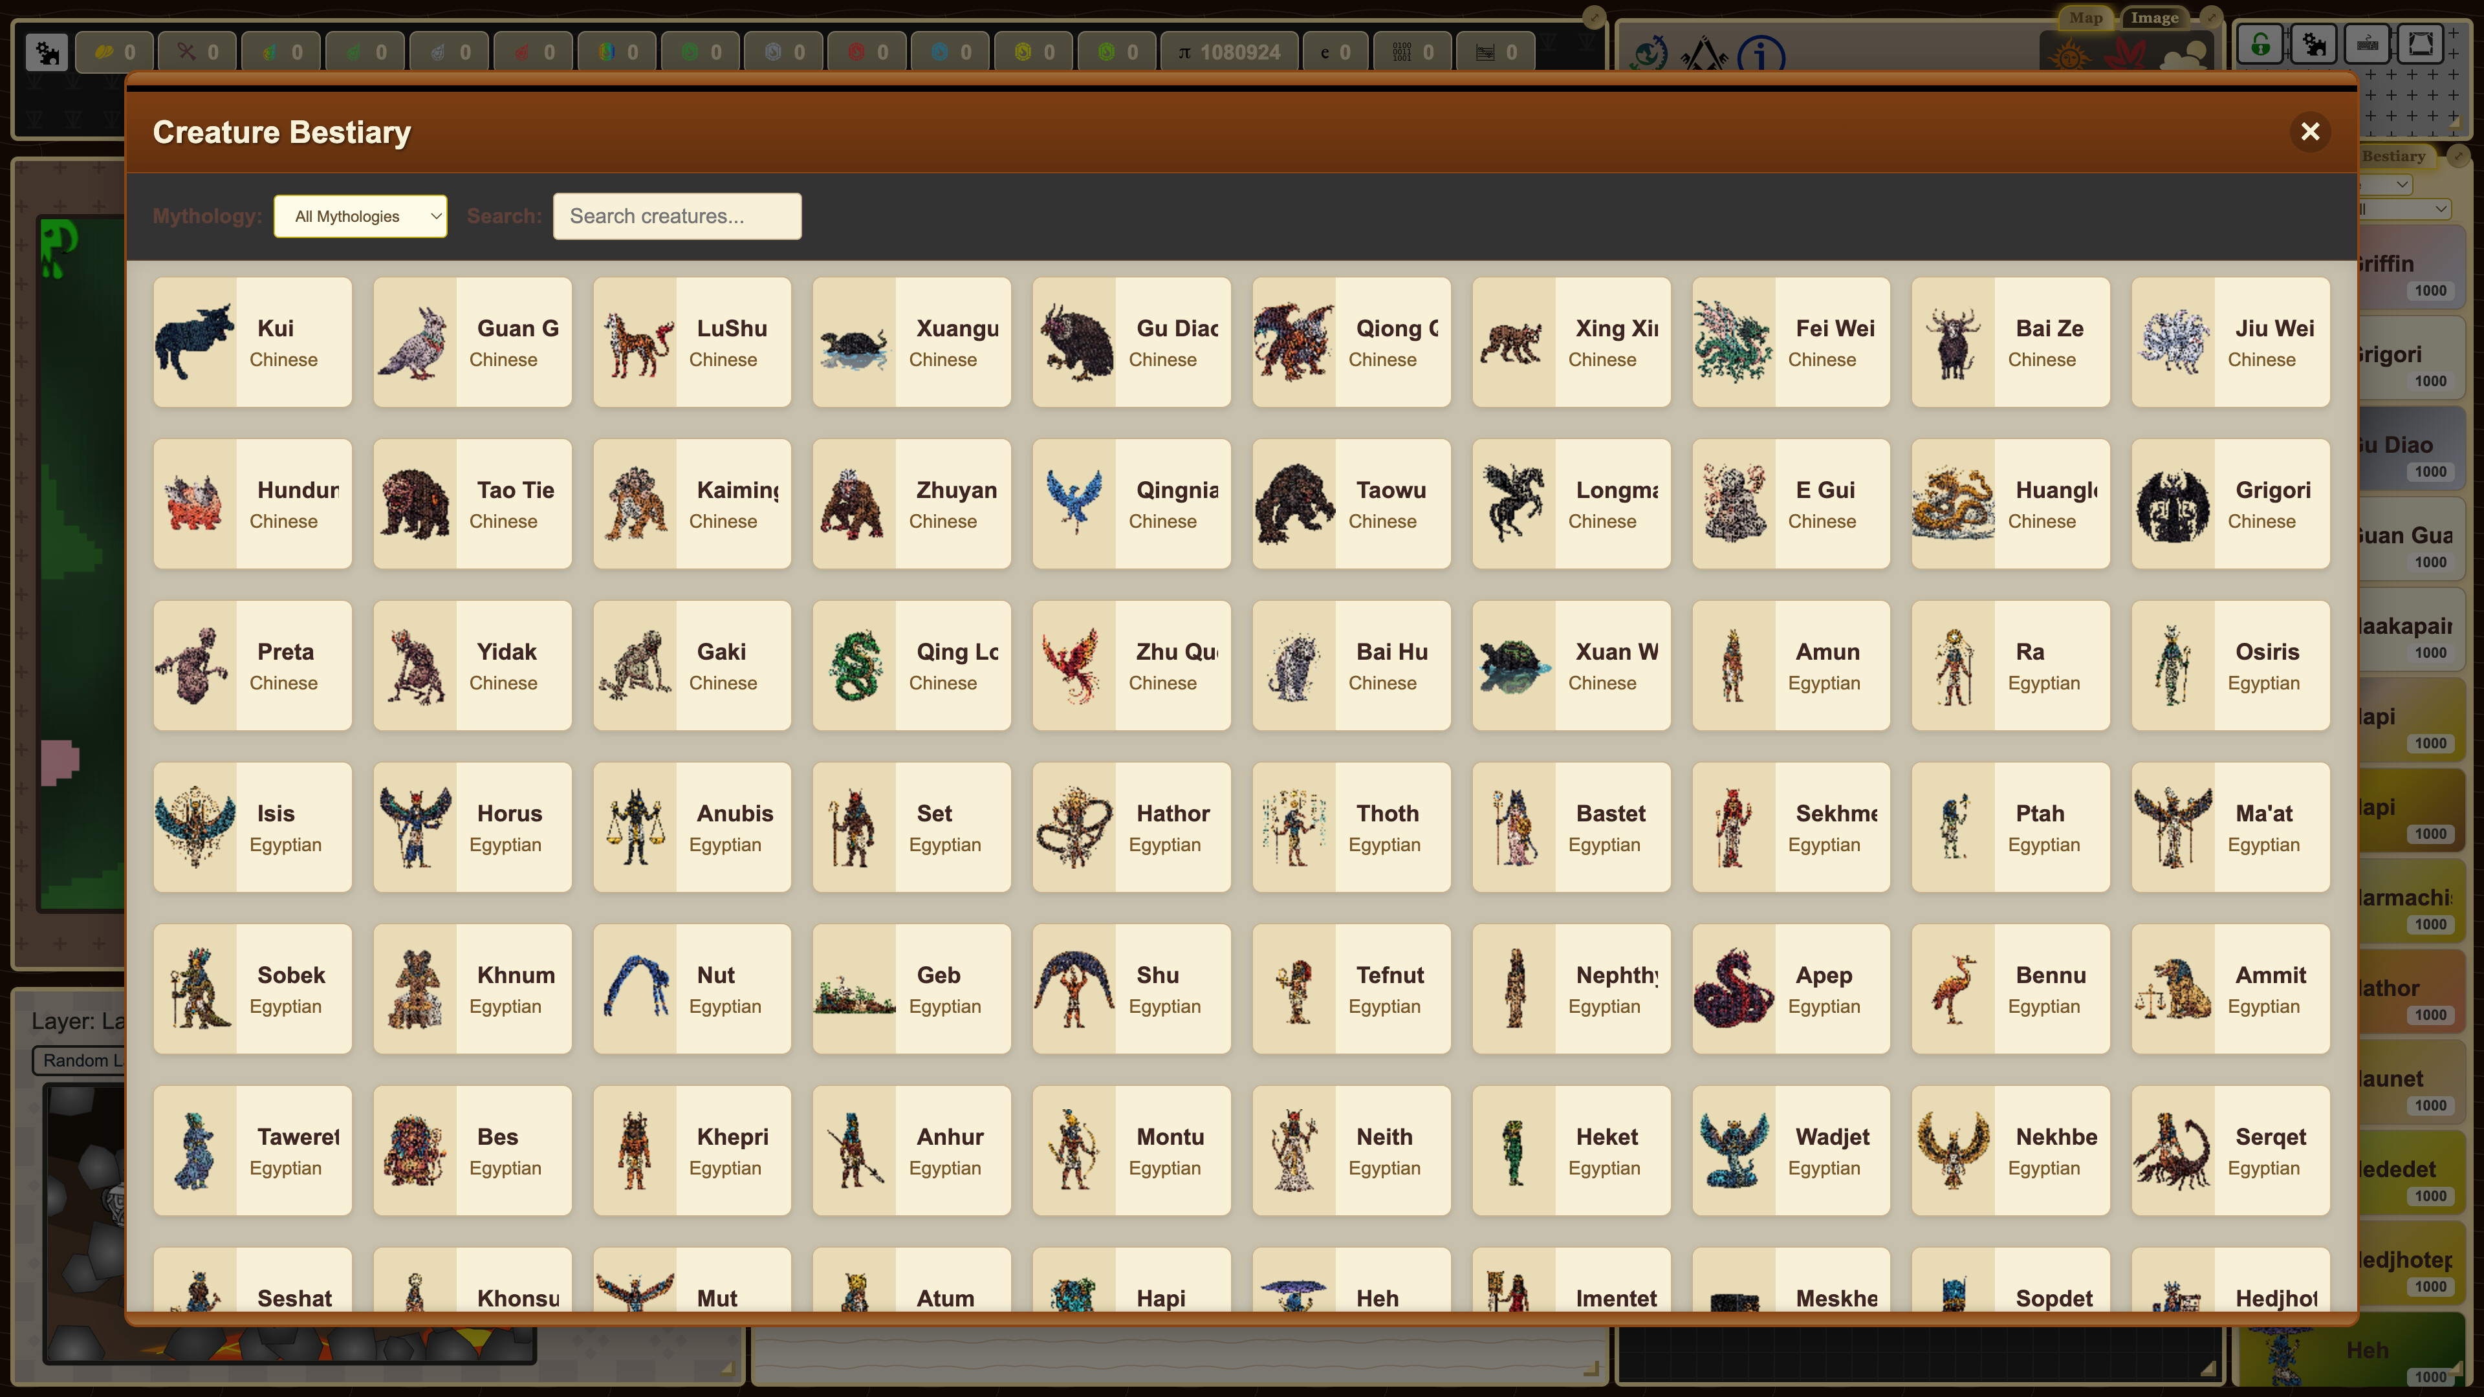2484x1397 pixels.
Task: Click the pi counter showing 1080924
Action: [x=1230, y=51]
